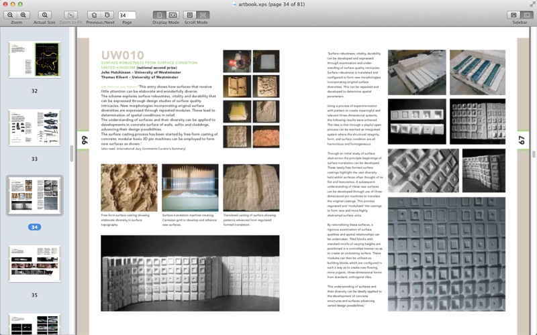Click the highlighted 34 page label
The height and width of the screenshot is (335, 537).
(35, 227)
